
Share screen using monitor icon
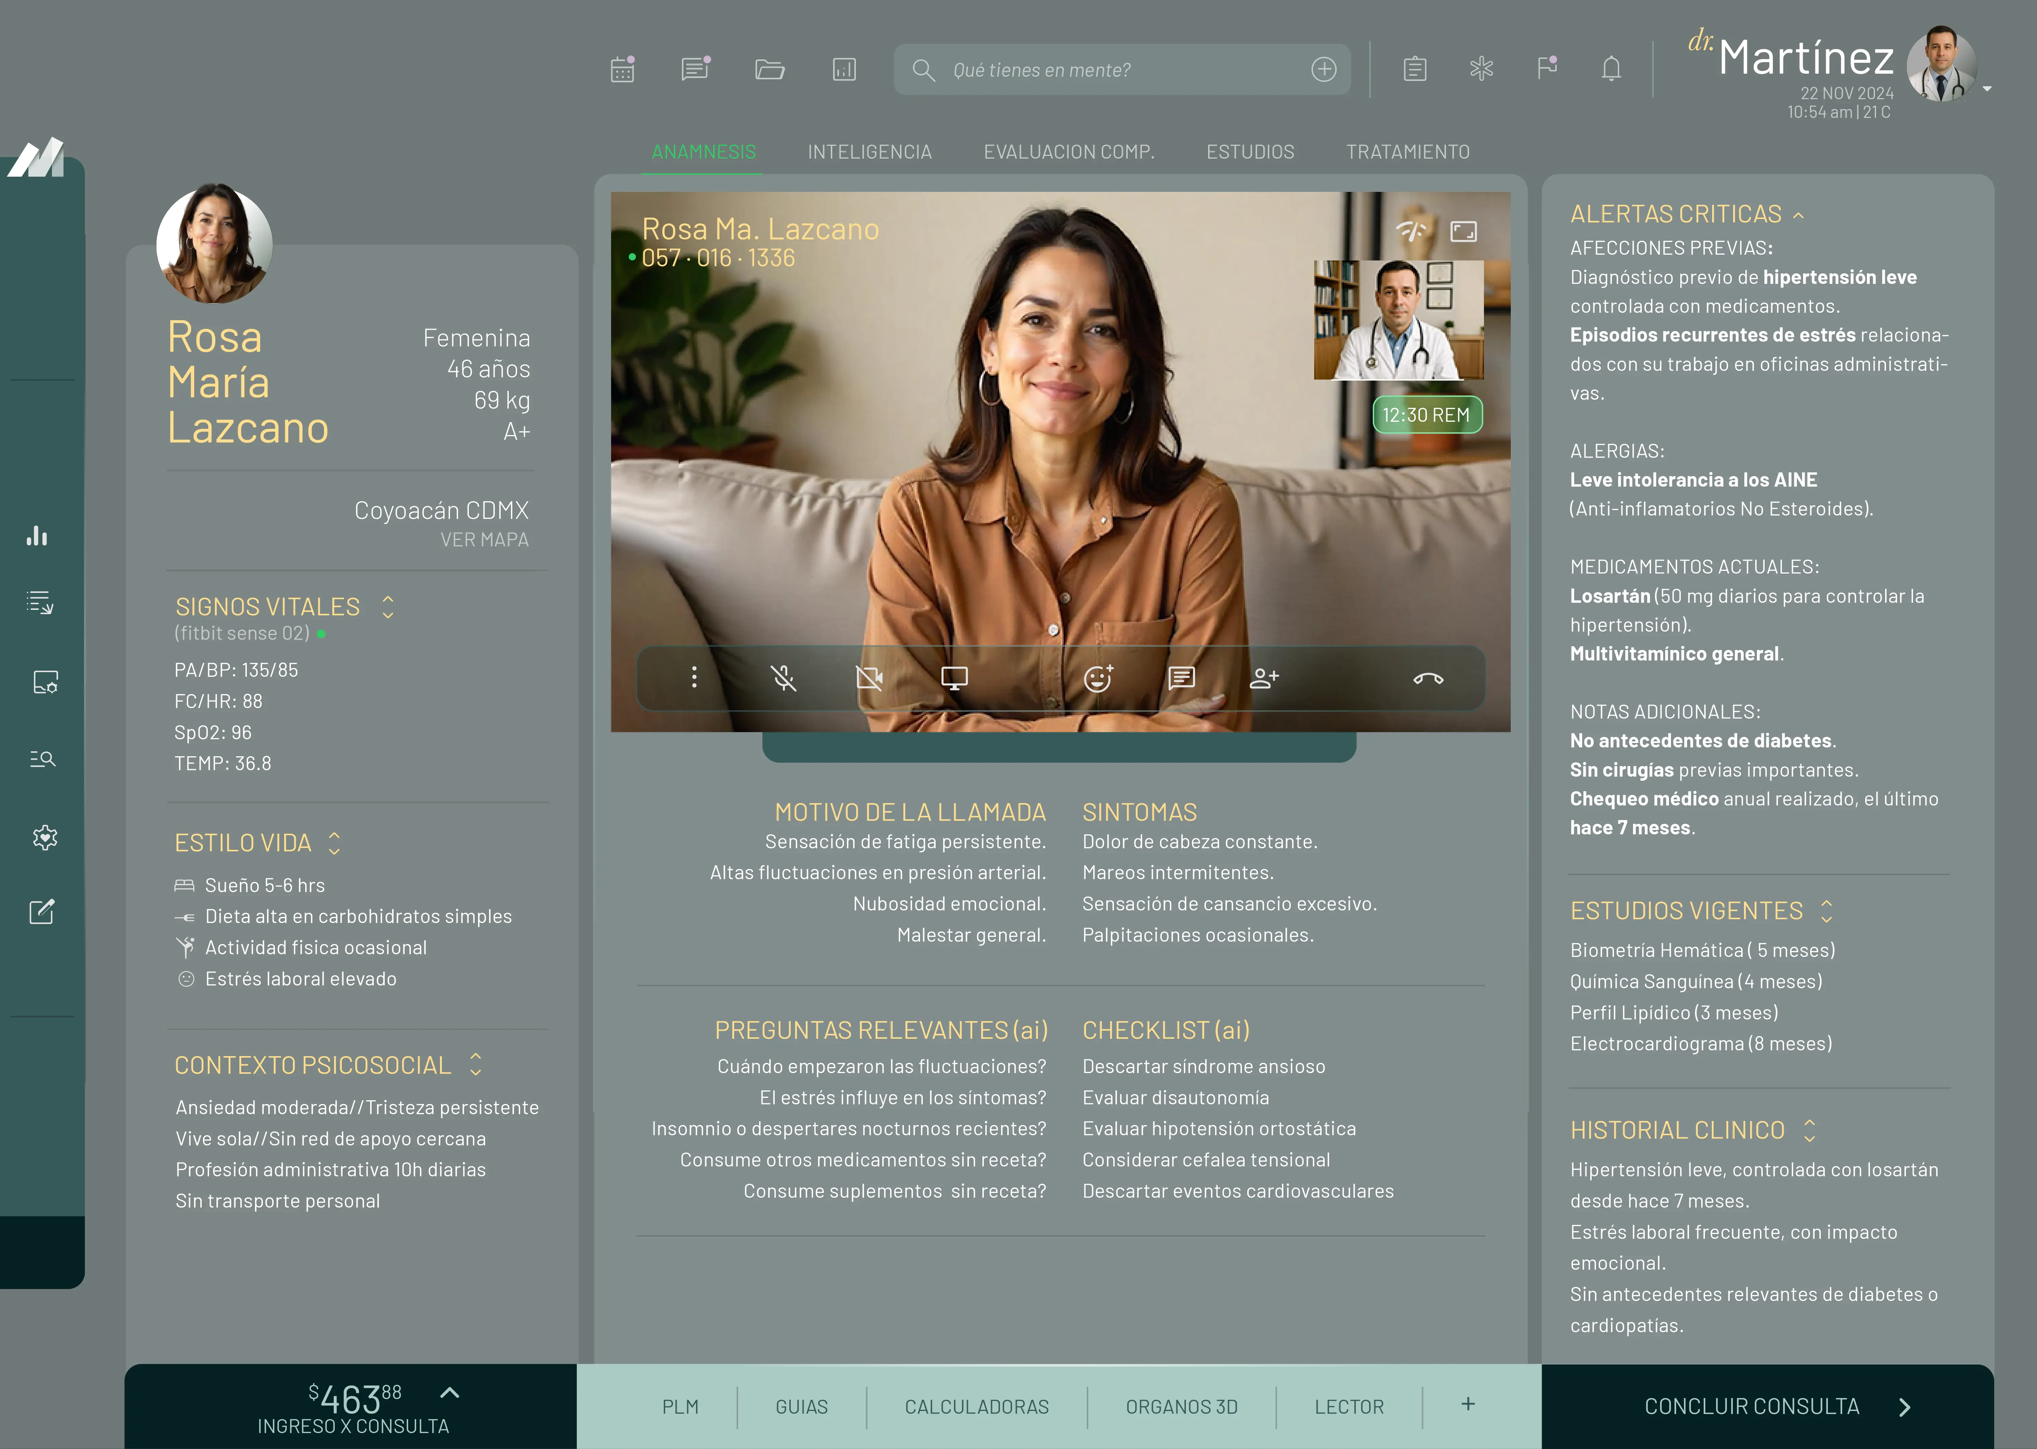point(954,679)
